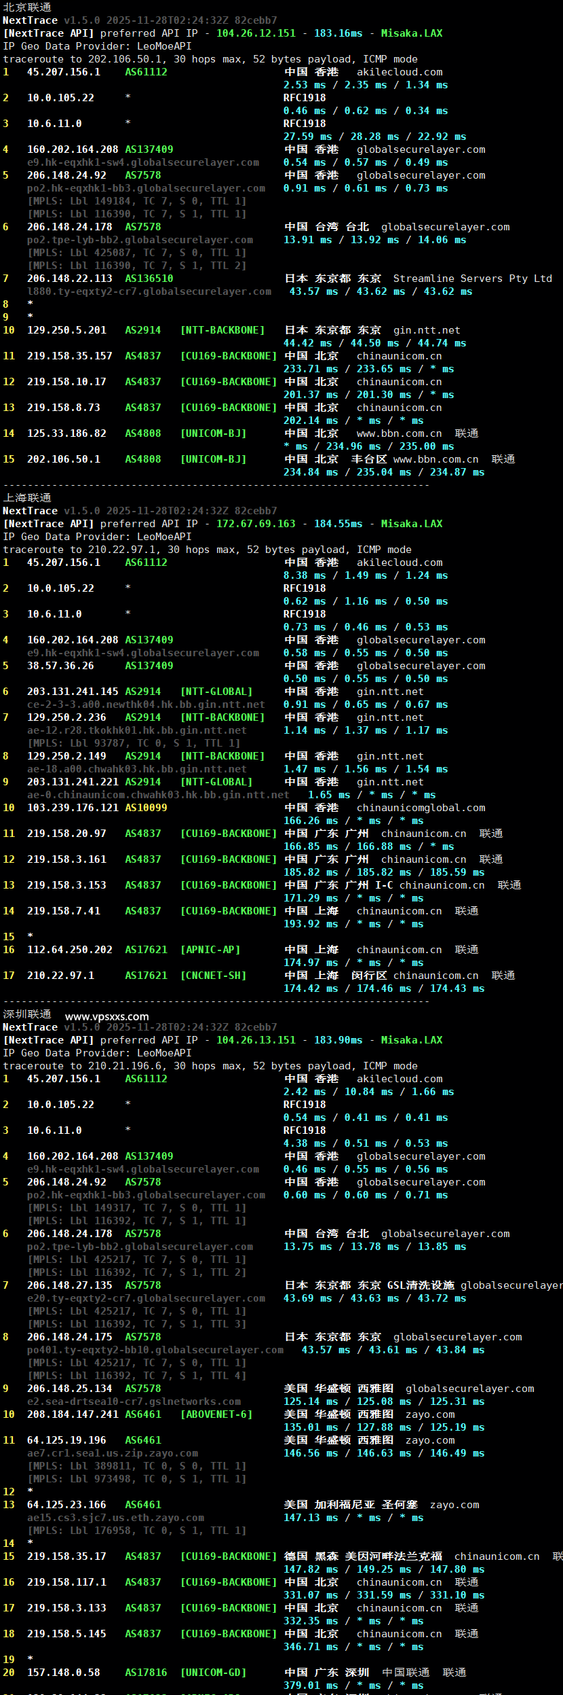563x1695 pixels.
Task: Select hop IP 129.250.2.149
Action: click(x=66, y=756)
